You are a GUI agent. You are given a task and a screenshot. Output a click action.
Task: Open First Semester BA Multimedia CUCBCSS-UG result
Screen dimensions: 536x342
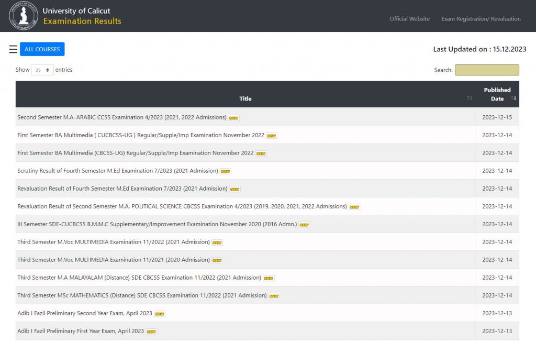tap(140, 135)
